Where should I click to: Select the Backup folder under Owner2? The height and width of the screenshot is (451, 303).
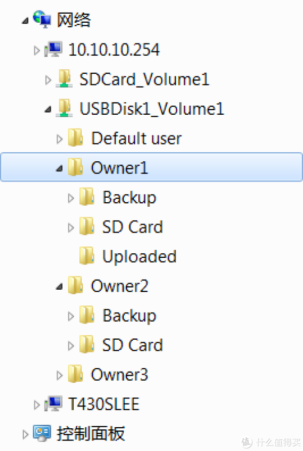click(x=129, y=316)
